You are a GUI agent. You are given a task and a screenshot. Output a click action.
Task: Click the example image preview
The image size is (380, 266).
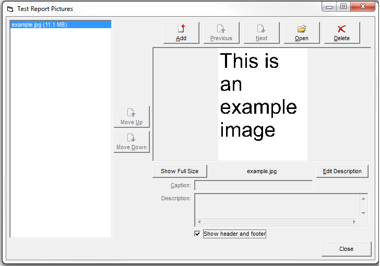click(x=262, y=104)
